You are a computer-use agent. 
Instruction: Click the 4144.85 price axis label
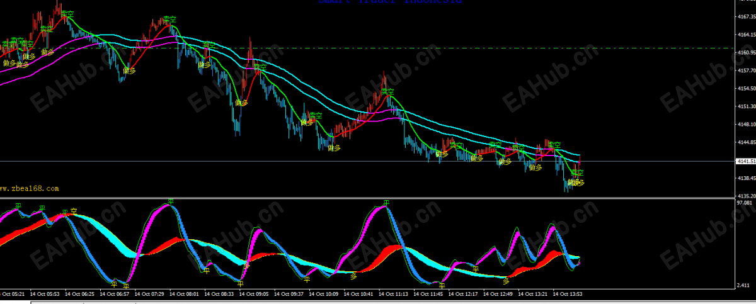click(x=745, y=142)
